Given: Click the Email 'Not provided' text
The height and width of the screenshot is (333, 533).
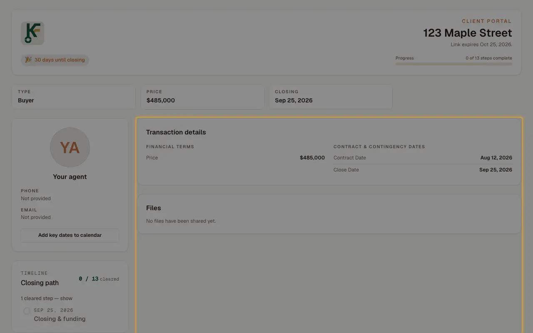Looking at the screenshot, I should tap(36, 217).
